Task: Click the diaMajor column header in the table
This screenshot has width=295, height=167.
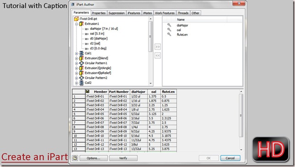Action: coord(138,92)
